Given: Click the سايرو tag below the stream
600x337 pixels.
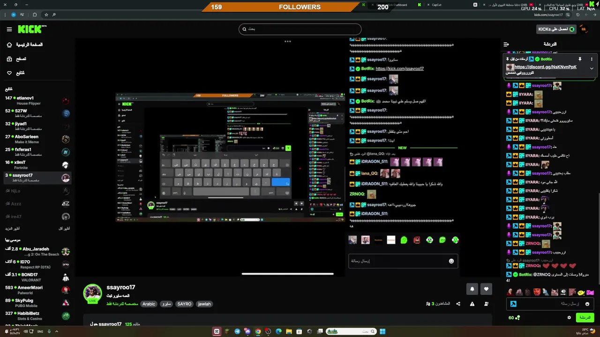Looking at the screenshot, I should tap(166, 304).
